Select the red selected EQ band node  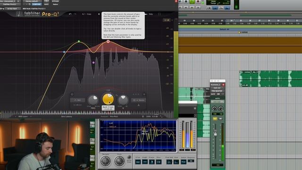pyautogui.click(x=108, y=42)
